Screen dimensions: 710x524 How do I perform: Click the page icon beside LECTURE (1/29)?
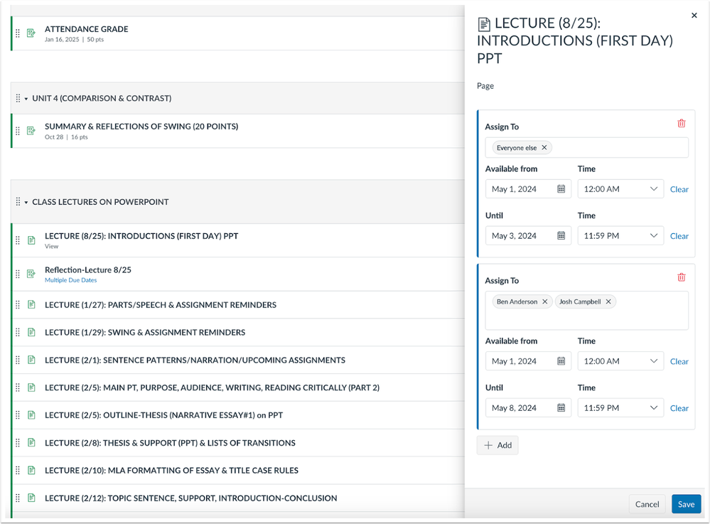pyautogui.click(x=31, y=332)
